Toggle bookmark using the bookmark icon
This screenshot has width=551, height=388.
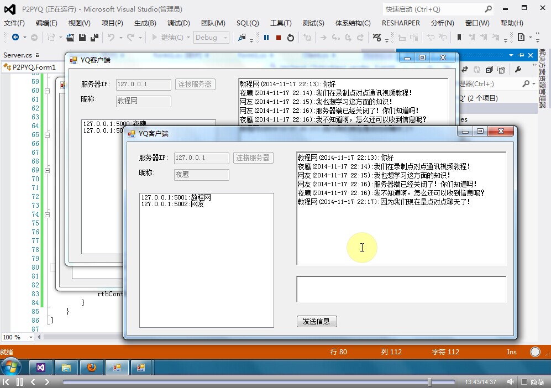tap(459, 38)
